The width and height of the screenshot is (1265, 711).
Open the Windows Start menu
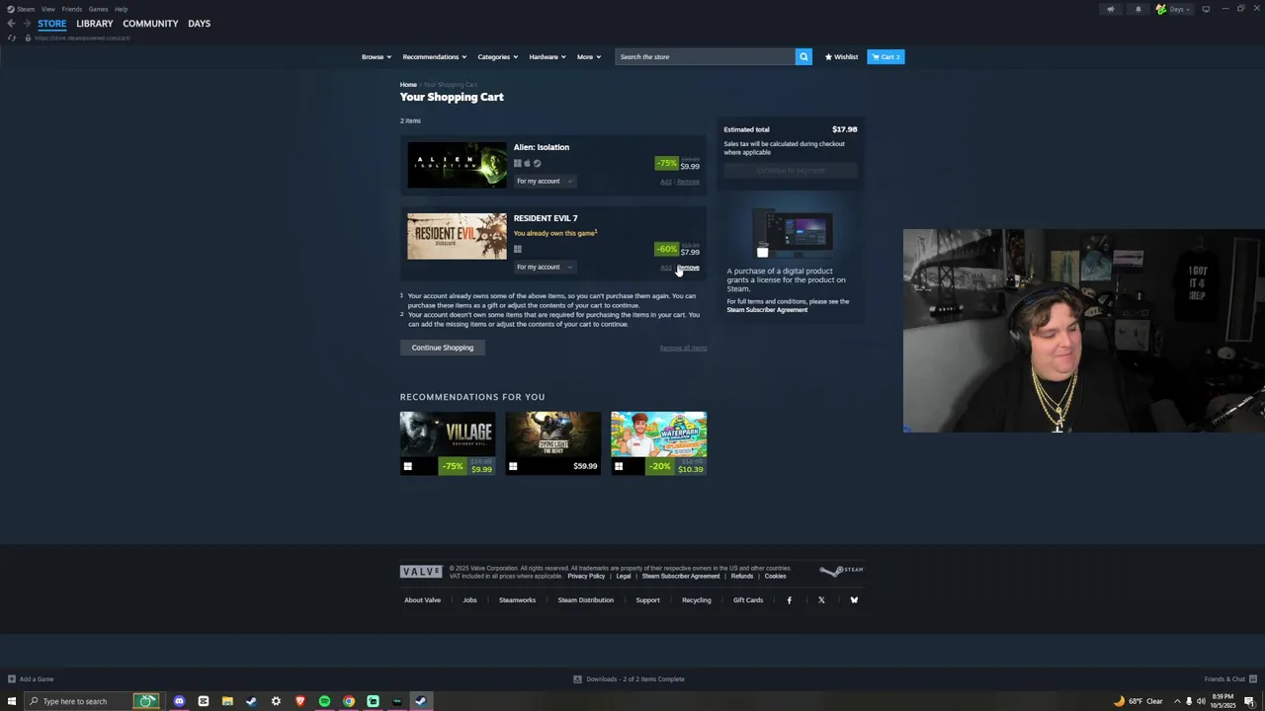point(12,701)
